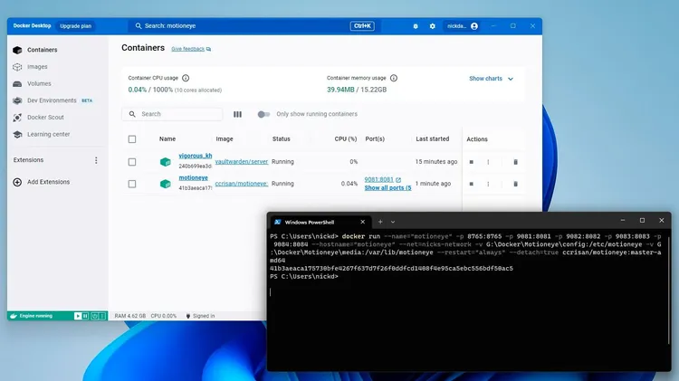Tick the checkbox for vigorous_kh container
The height and width of the screenshot is (381, 679).
pos(132,162)
